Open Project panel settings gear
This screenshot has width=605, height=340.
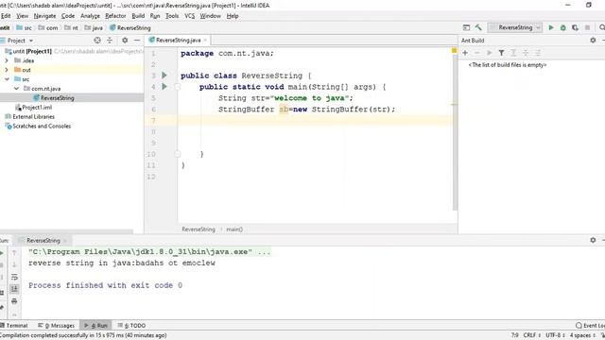(125, 40)
